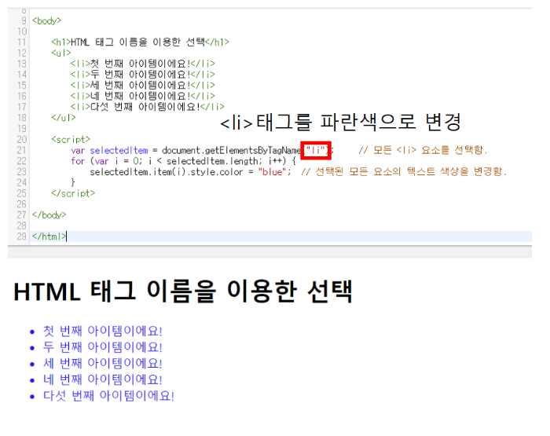This screenshot has width=550, height=436.
Task: Click 'selectedItem' variable name on line 21
Action: (119, 151)
